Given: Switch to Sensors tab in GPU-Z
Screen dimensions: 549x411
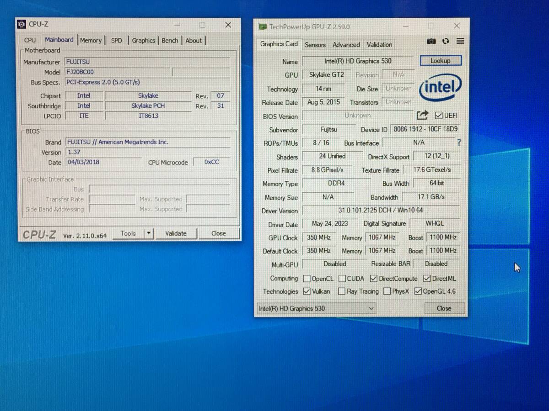Looking at the screenshot, I should coord(315,45).
